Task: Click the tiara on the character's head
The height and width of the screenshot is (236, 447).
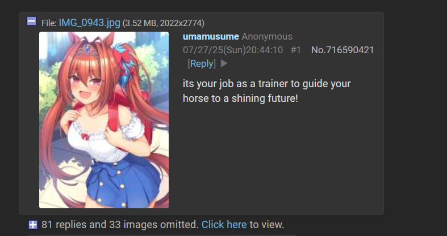Action: pyautogui.click(x=85, y=49)
